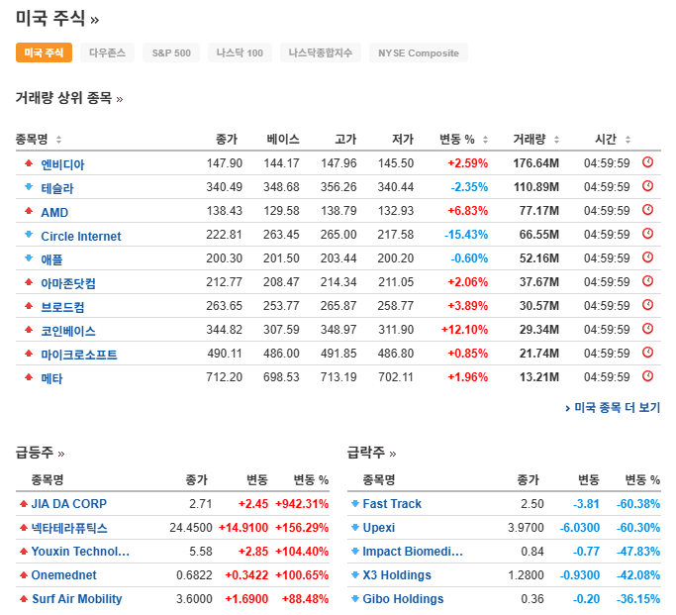Open the Youxin Technol... link

[80, 552]
